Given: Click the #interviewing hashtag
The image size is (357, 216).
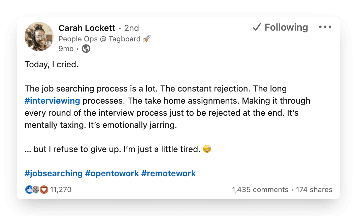Looking at the screenshot, I should (x=52, y=101).
